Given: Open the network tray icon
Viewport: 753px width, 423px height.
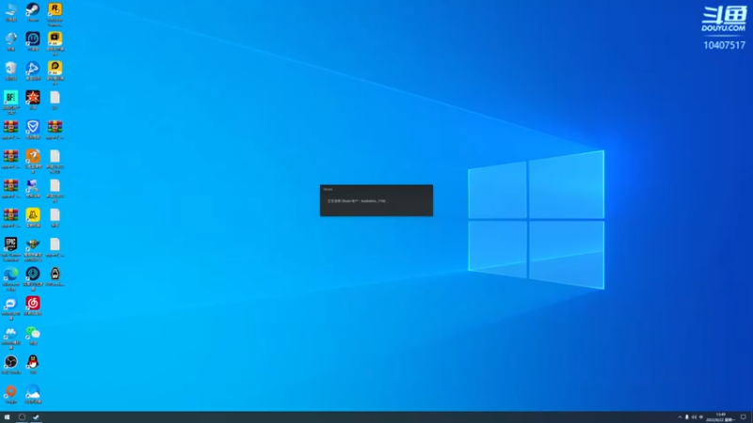Looking at the screenshot, I should tap(701, 417).
